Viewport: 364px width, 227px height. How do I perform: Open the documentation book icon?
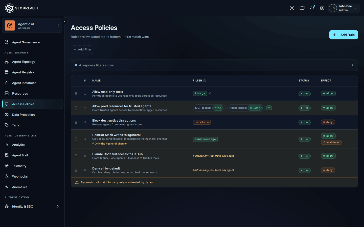tap(302, 8)
